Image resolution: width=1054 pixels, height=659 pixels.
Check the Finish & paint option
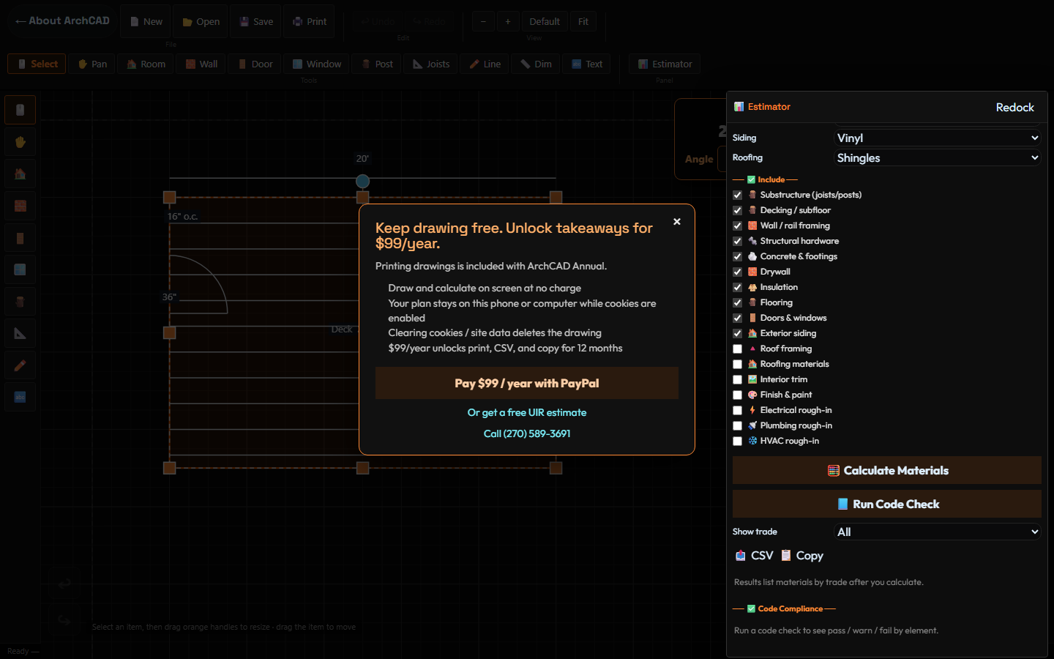pos(738,395)
